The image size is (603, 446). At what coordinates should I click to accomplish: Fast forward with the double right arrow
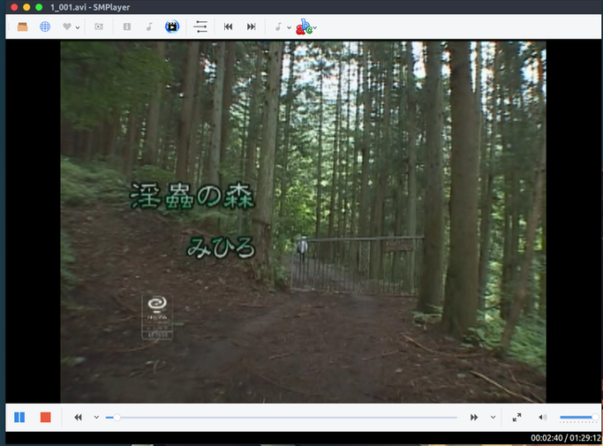(474, 417)
